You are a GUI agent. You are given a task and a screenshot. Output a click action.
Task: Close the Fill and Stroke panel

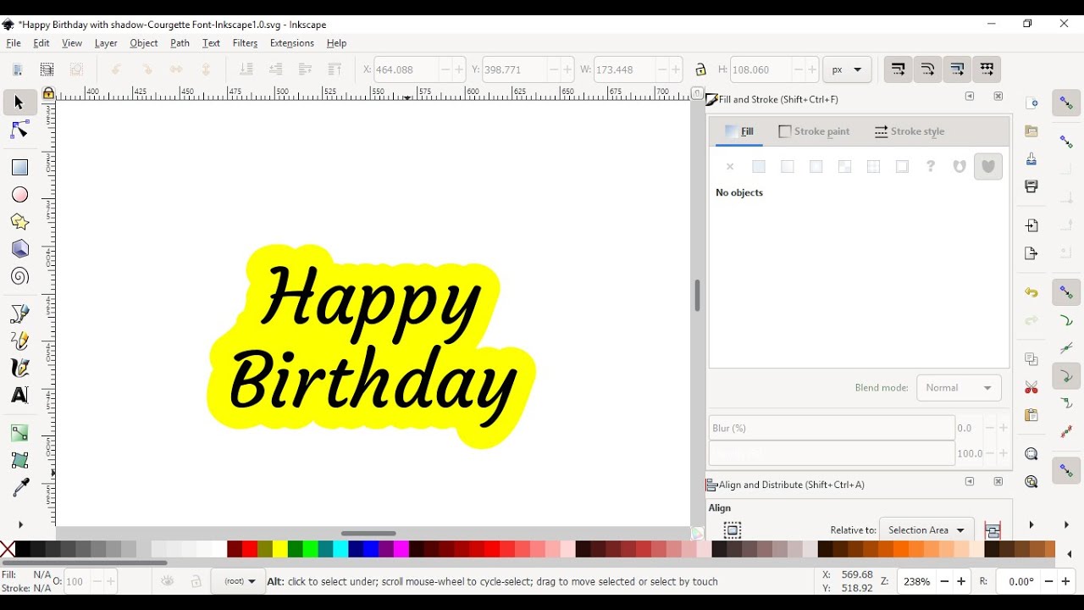pos(998,97)
